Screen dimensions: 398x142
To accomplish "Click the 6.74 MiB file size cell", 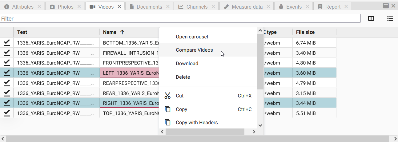I will [314, 43].
